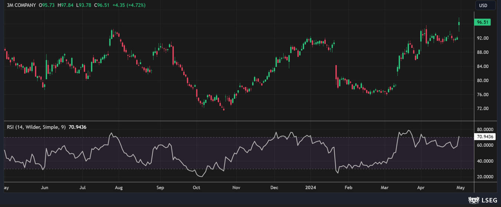501x207 pixels.
Task: Click the 72.00 price axis label
Action: point(482,108)
